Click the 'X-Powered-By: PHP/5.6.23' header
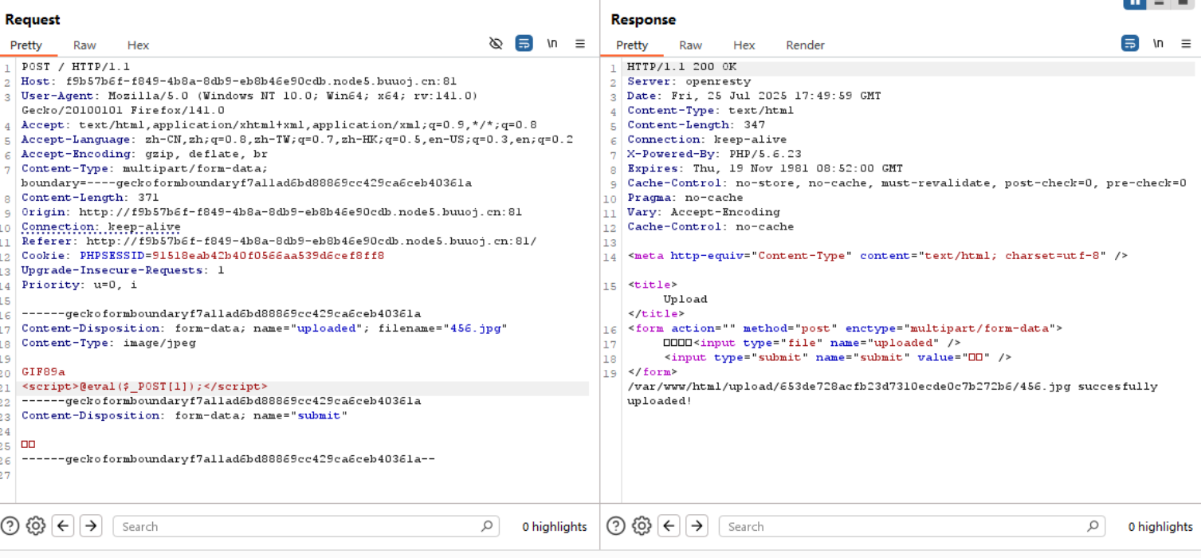 pyautogui.click(x=714, y=154)
